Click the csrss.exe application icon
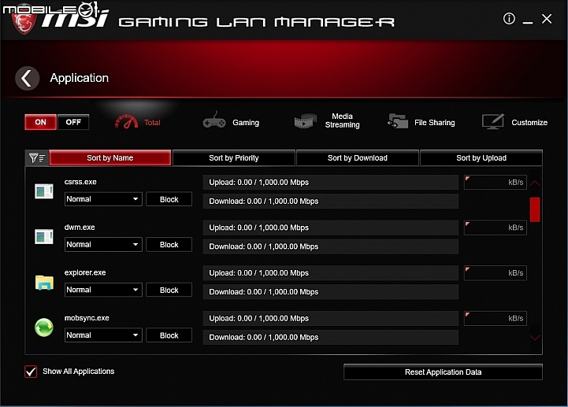Screen dimensions: 568x407 (44, 191)
